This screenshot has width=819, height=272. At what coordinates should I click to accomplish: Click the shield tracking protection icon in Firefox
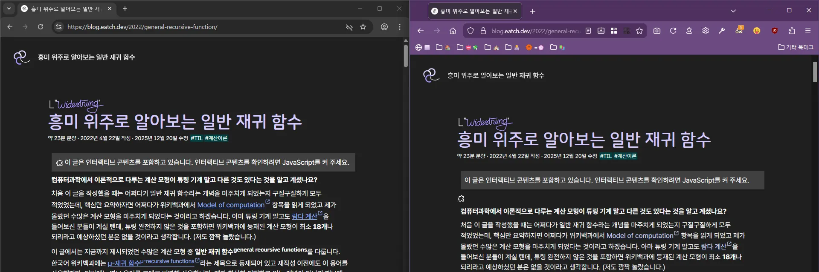point(470,31)
